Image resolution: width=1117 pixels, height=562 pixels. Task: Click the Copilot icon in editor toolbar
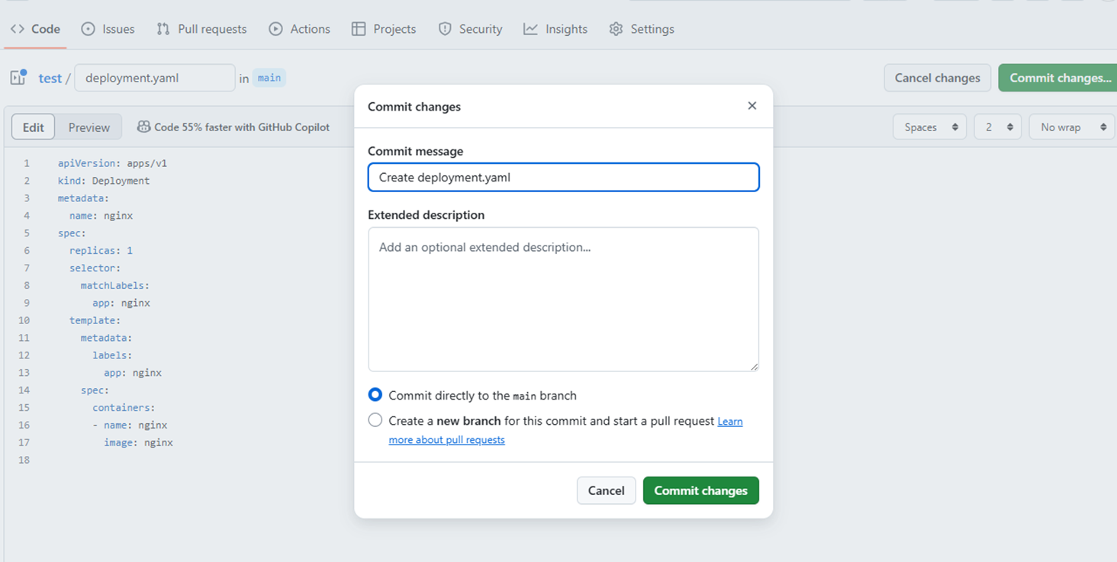tap(143, 127)
